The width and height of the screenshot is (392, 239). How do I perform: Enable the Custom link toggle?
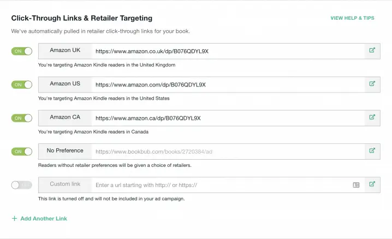pos(22,185)
